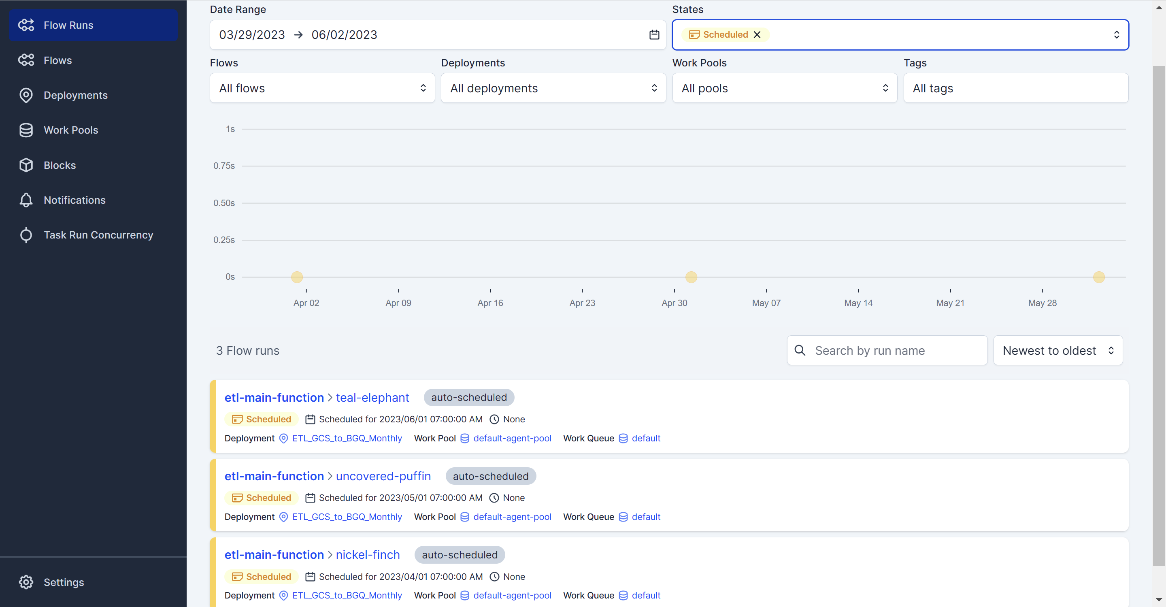Open the All deployments selector
Image resolution: width=1166 pixels, height=607 pixels.
point(552,88)
